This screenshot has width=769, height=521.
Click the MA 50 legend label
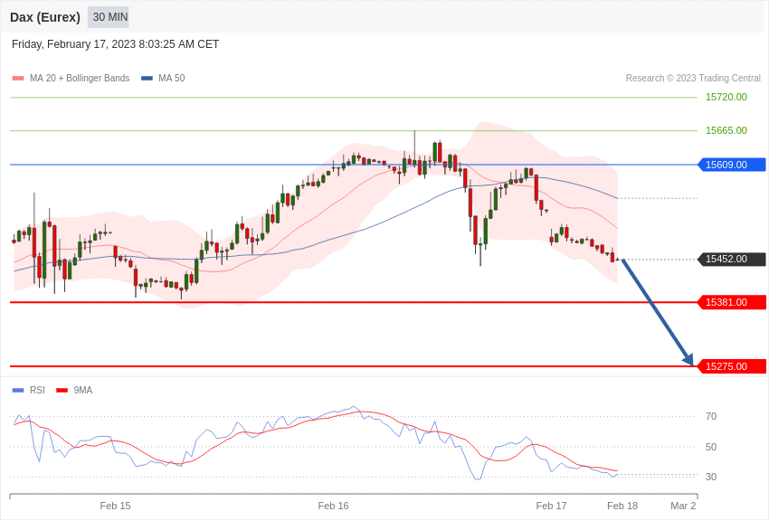172,78
